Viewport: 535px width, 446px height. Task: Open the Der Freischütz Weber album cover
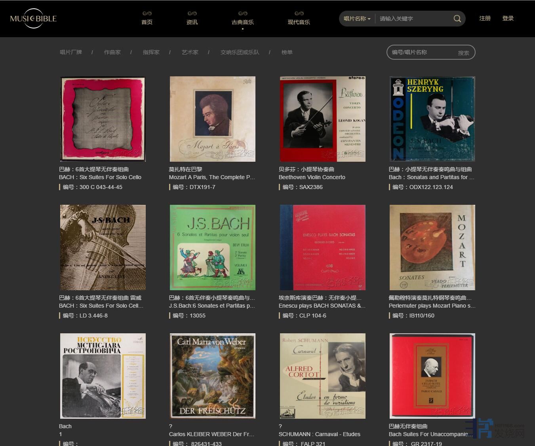click(213, 376)
